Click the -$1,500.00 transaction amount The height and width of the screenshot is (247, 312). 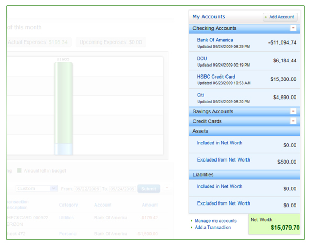(147, 234)
